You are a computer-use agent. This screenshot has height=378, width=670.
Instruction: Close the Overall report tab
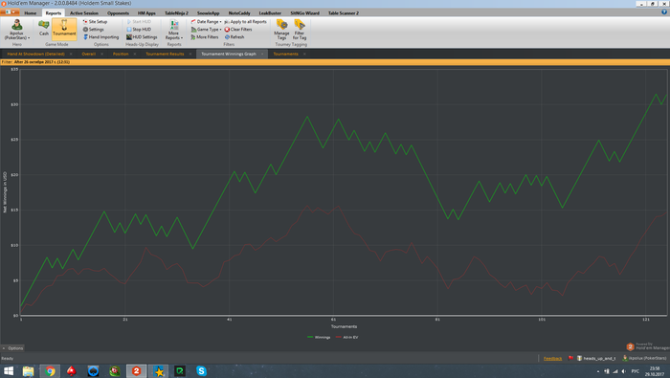[101, 54]
